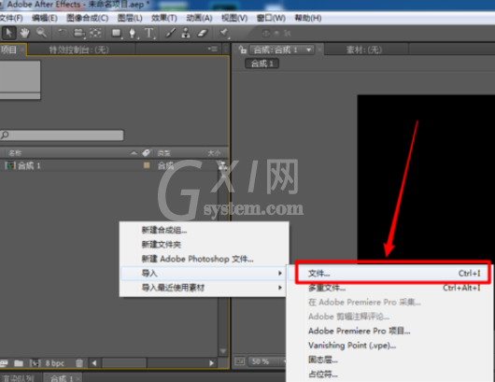This screenshot has height=382, width=495.
Task: Click the 合成 1 breadcrumb button
Action: 262,64
